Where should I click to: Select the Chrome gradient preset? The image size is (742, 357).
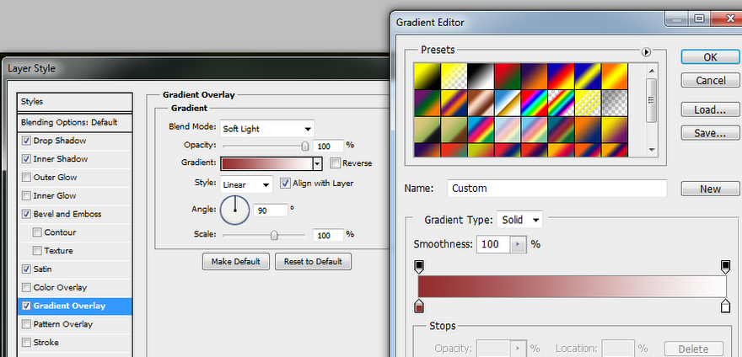point(508,103)
